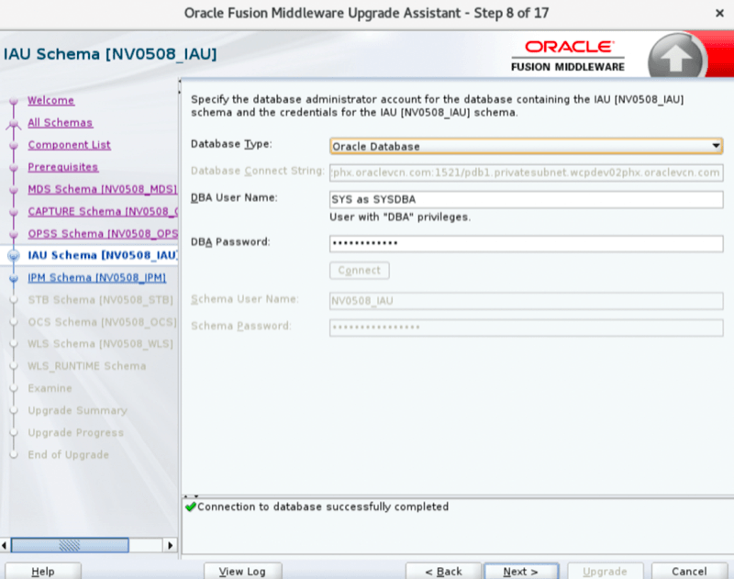This screenshot has width=734, height=579.
Task: Click the Connect button
Action: [x=359, y=271]
